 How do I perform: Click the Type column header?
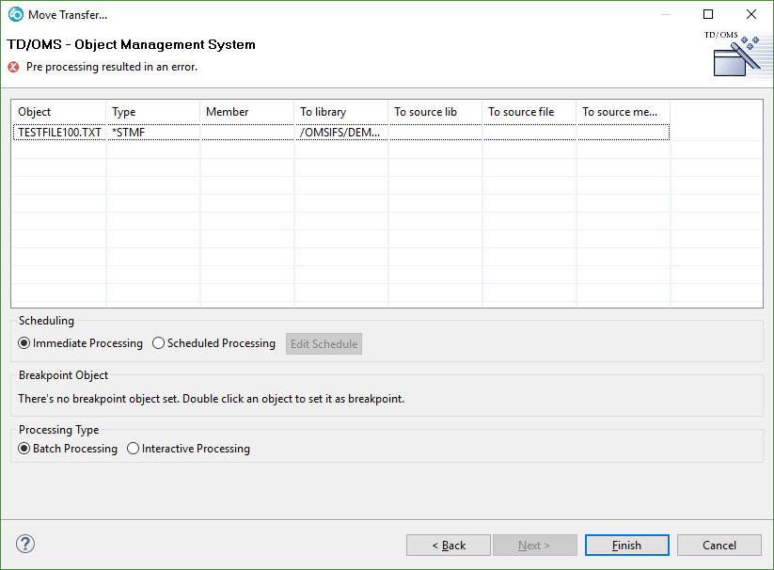point(152,112)
